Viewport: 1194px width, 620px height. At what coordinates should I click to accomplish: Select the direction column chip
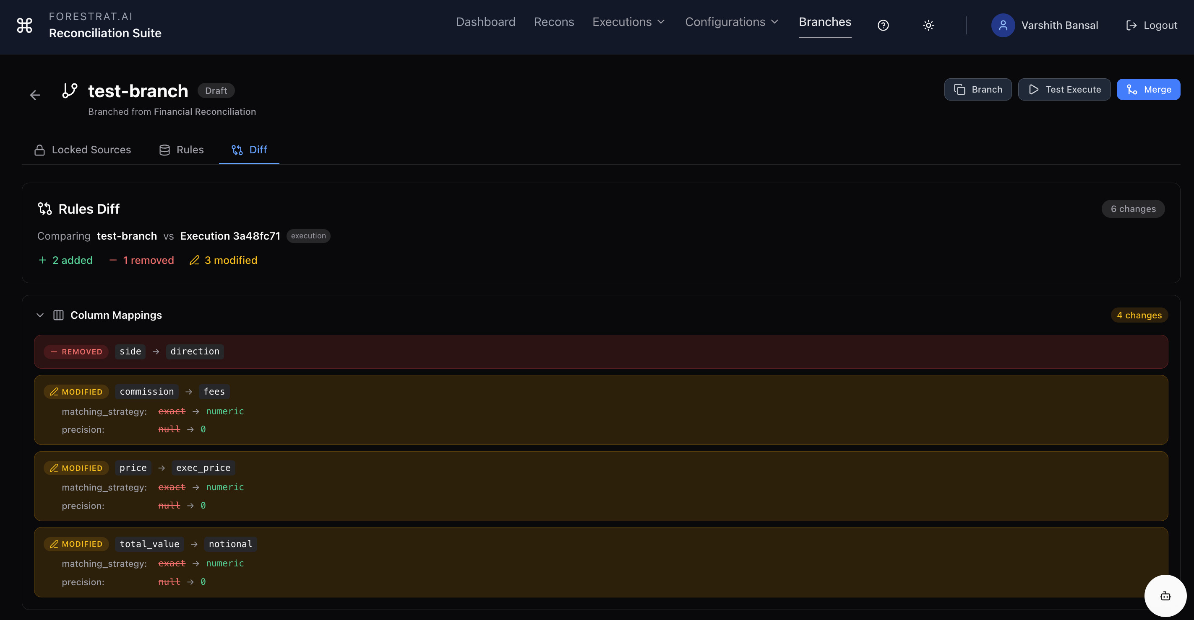(x=195, y=351)
